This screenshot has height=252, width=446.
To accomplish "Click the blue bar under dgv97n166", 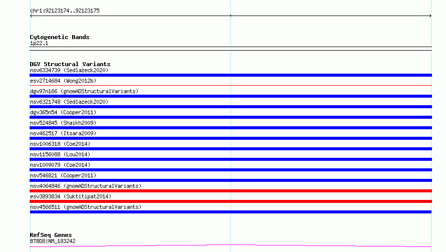I will point(231,96).
